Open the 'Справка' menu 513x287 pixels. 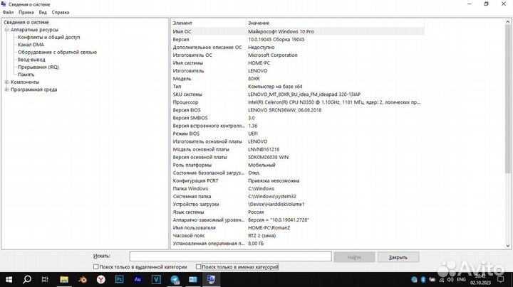click(61, 12)
